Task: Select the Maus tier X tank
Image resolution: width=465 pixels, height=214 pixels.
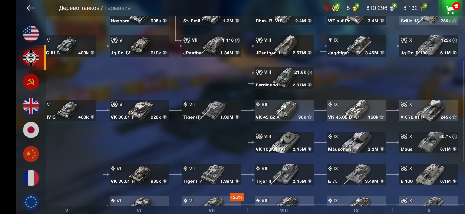Action: 429,142
